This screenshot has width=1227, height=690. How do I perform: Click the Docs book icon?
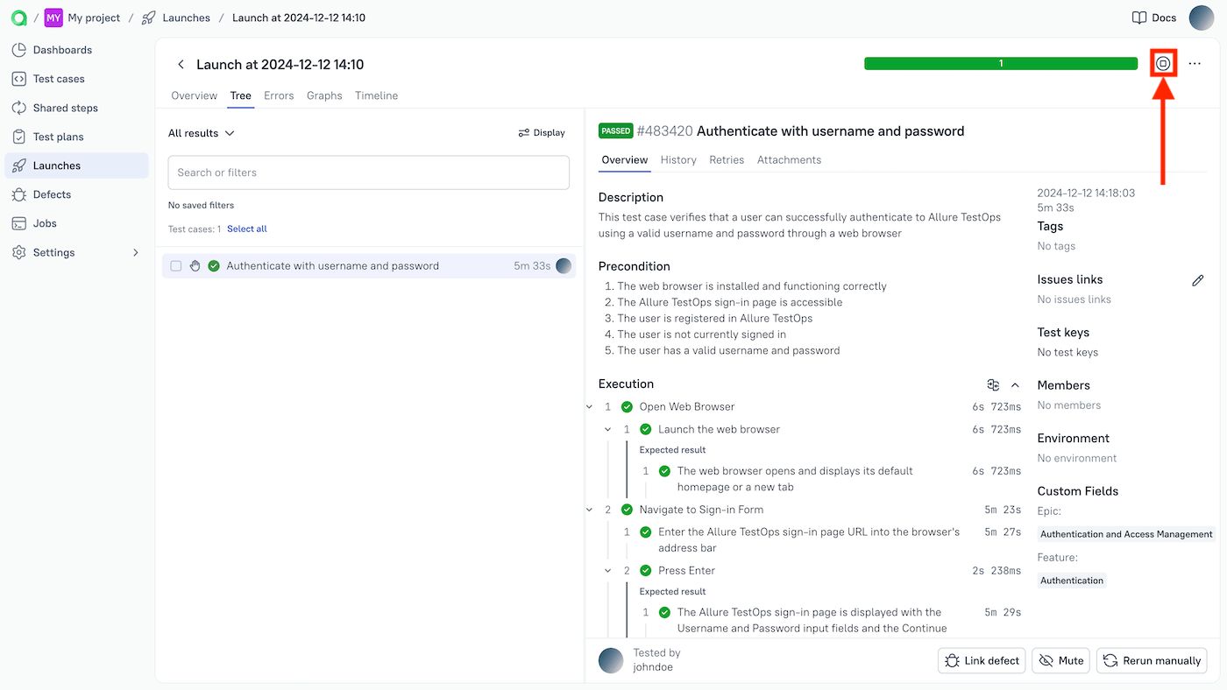point(1138,18)
